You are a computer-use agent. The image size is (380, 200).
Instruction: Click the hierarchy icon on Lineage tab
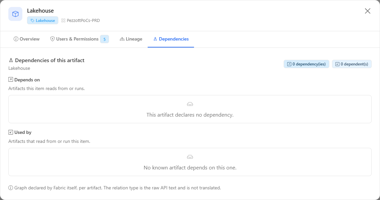[122, 39]
